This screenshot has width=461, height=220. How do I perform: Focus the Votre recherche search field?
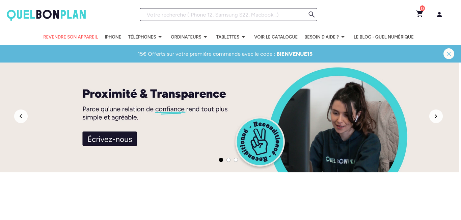[x=224, y=15]
